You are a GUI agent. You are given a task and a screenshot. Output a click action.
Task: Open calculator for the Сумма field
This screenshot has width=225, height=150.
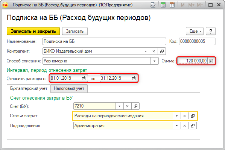pyautogui.click(x=211, y=61)
